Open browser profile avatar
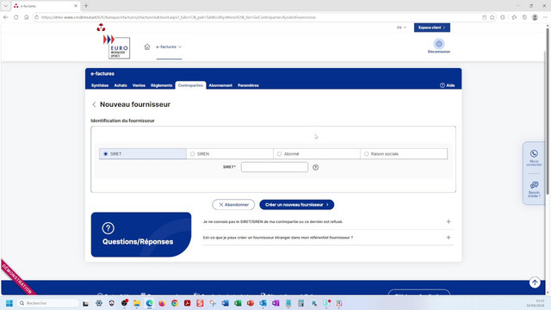Screen dimensions: 551x310 click(x=535, y=17)
